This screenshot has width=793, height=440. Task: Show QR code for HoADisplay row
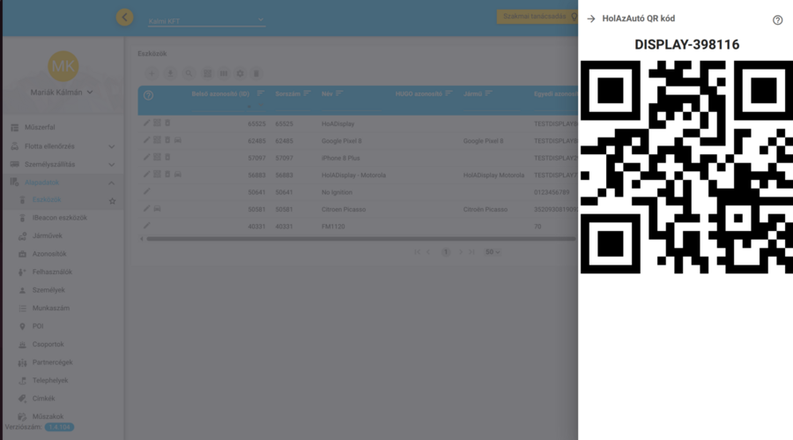(x=158, y=123)
